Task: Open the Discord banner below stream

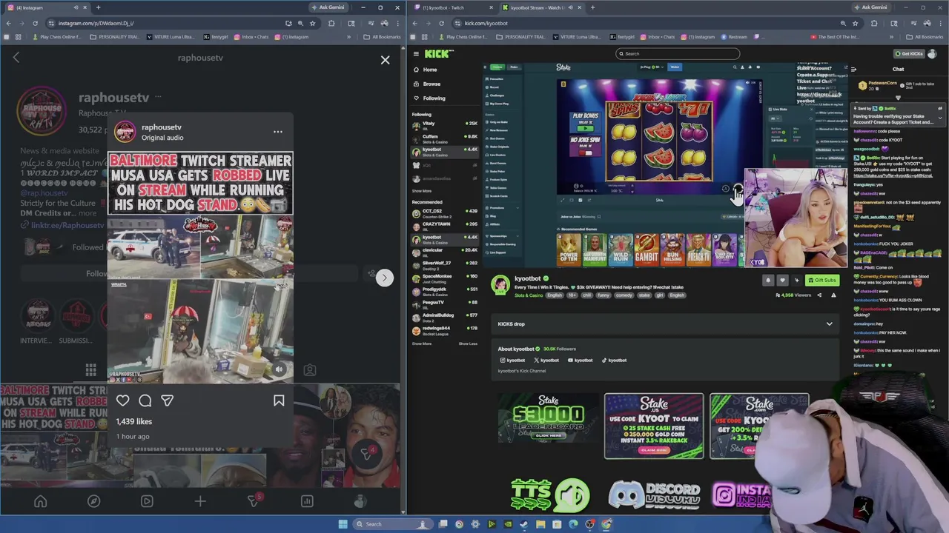Action: [x=654, y=495]
